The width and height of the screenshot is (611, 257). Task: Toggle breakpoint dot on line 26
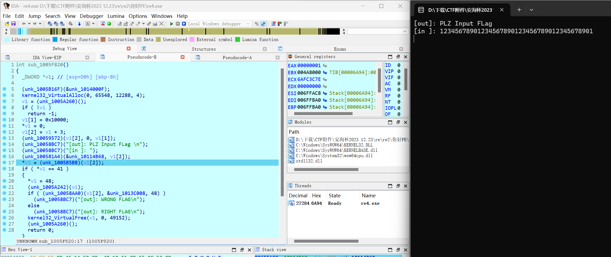[x=4, y=218]
